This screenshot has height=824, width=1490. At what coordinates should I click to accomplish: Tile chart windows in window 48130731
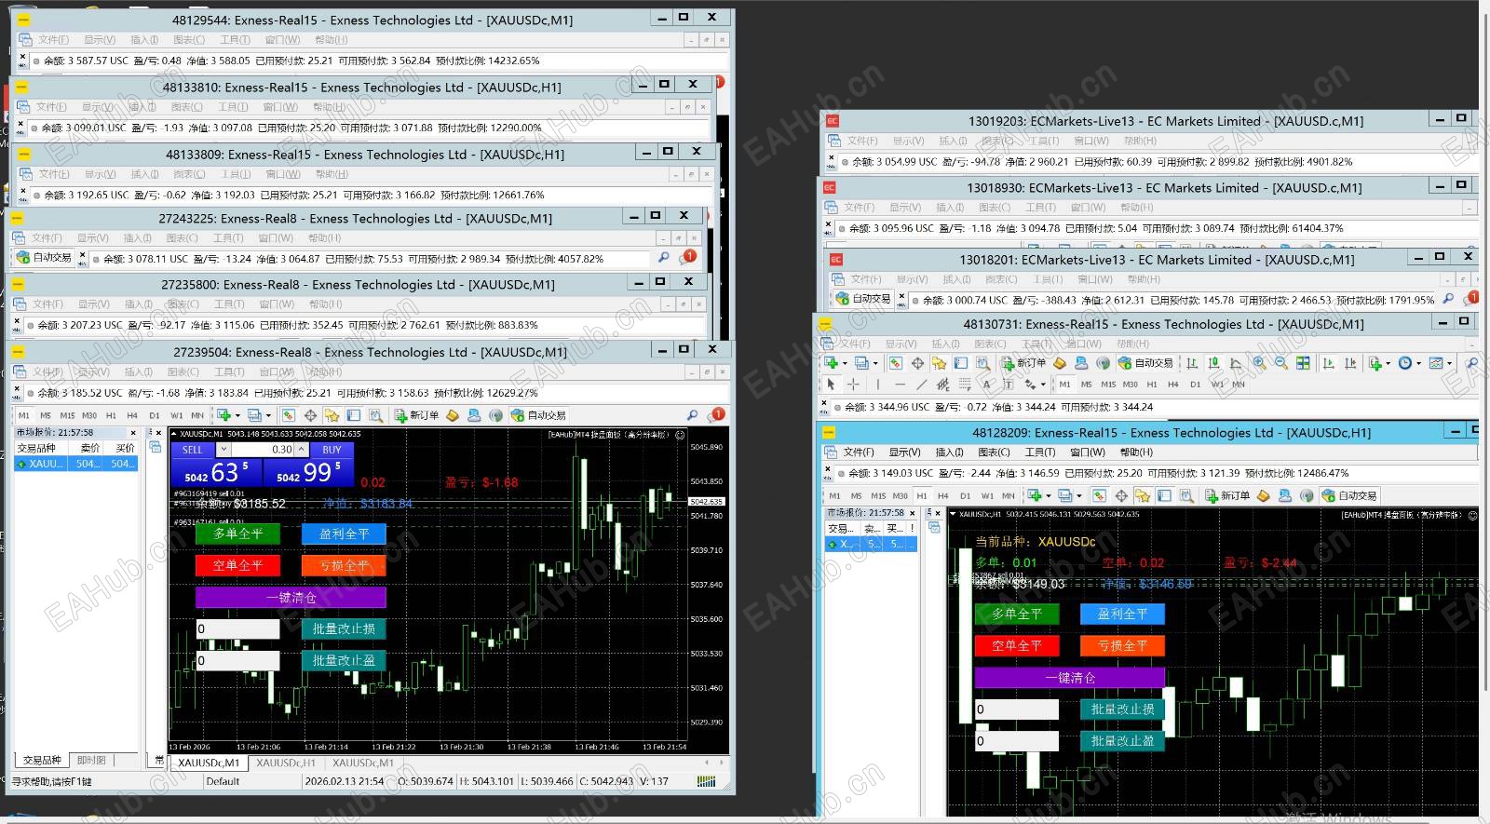tap(1303, 363)
